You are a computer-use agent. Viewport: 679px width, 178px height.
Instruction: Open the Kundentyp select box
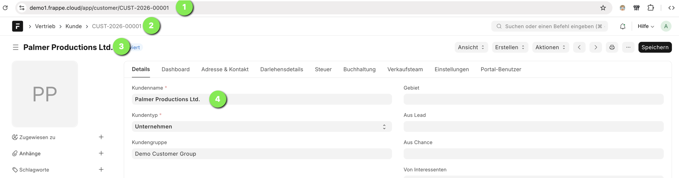tap(261, 127)
